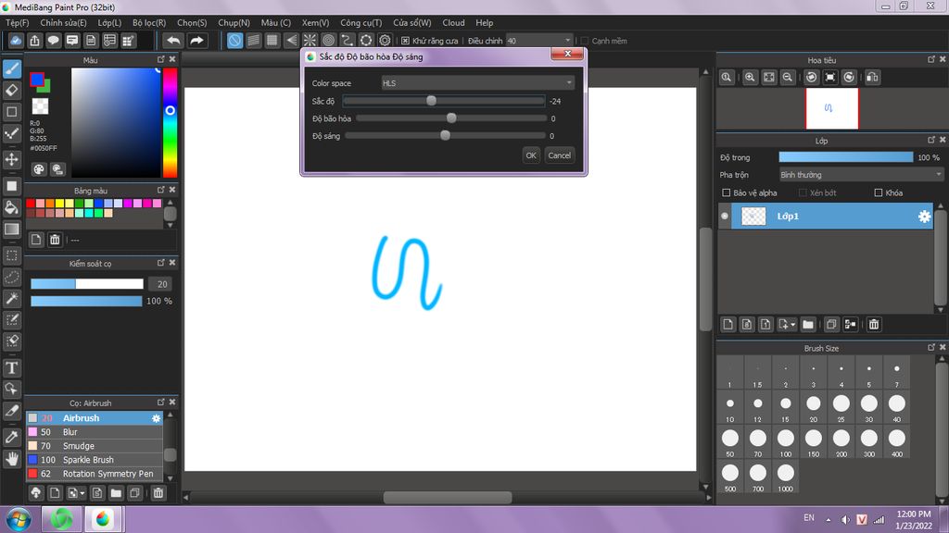Select the Blur brush
The width and height of the screenshot is (949, 533).
95,432
